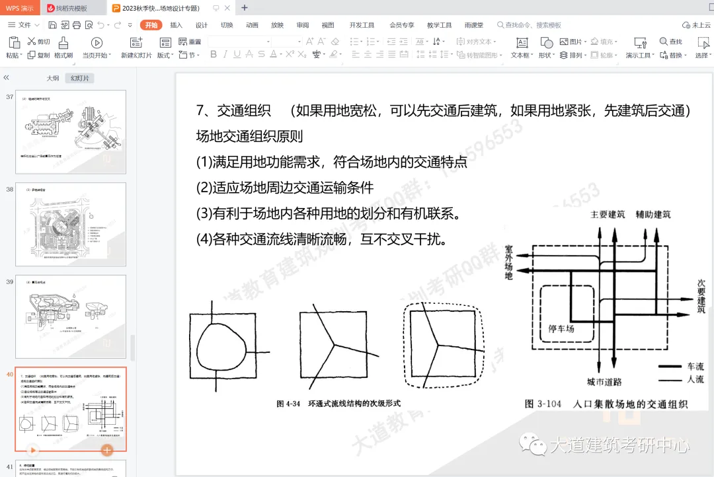Click the Replace (替换) icon
This screenshot has width=714, height=477.
pos(664,55)
